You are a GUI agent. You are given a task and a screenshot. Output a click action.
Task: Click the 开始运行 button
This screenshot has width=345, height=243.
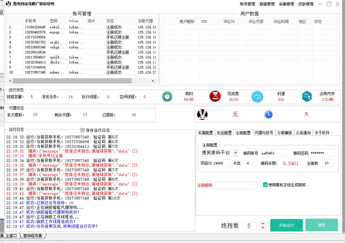[286, 225]
